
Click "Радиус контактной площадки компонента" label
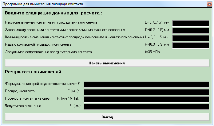click(38, 45)
